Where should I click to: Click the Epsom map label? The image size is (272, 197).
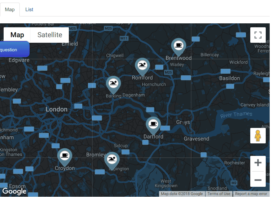pos(17,186)
